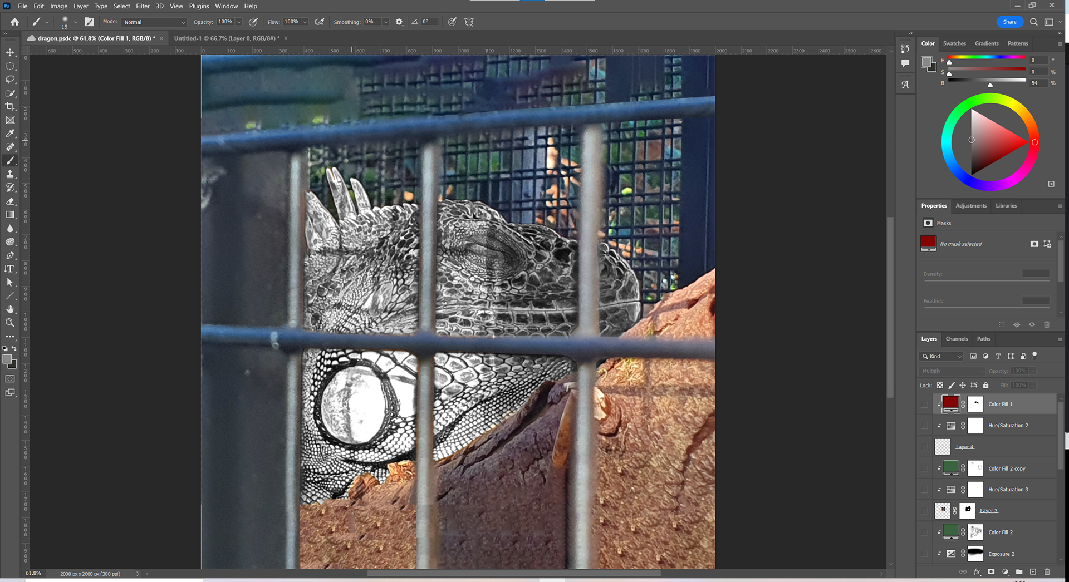The width and height of the screenshot is (1069, 582).
Task: Create new fill or adjustment layer icon
Action: (x=1005, y=571)
